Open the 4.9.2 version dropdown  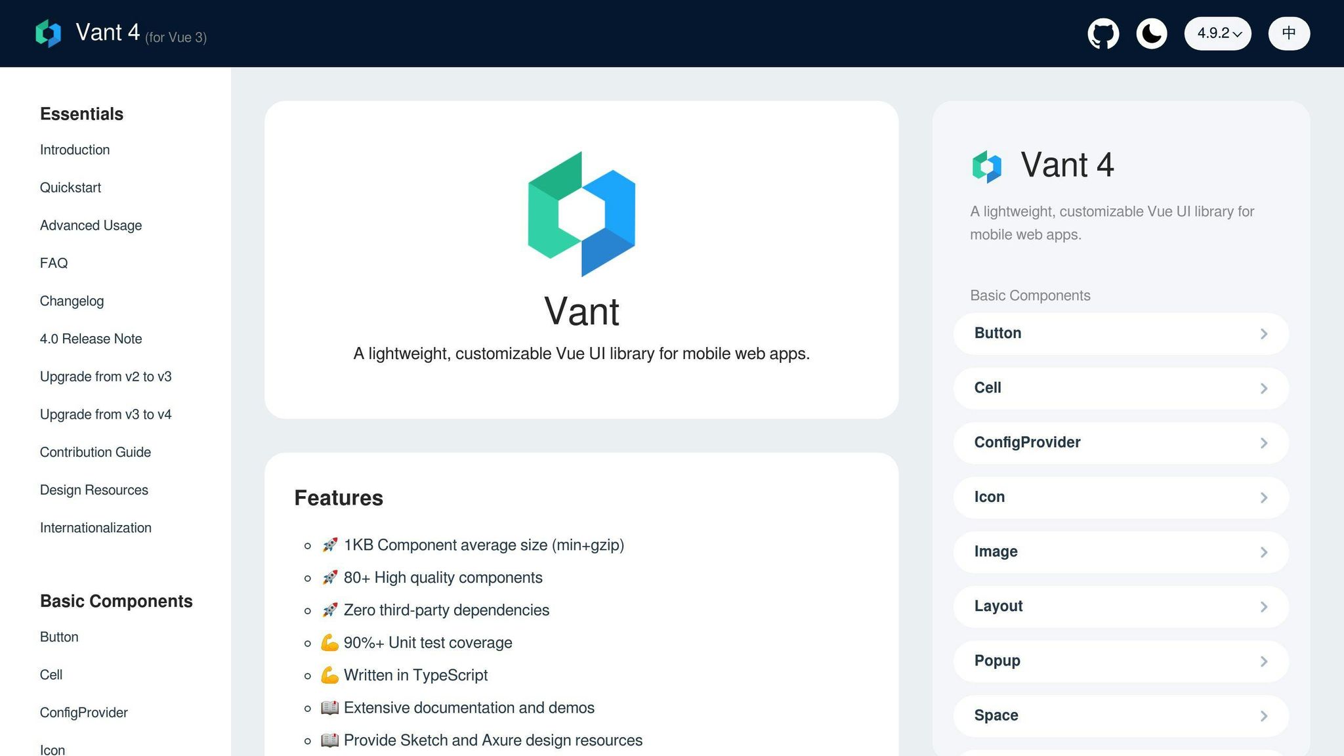[1218, 33]
